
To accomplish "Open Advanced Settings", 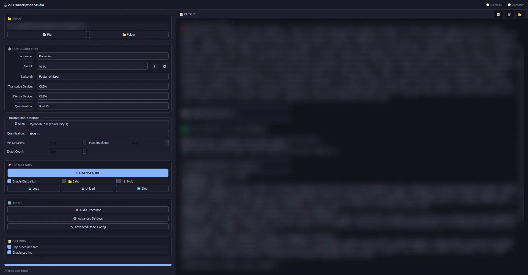I will point(88,218).
